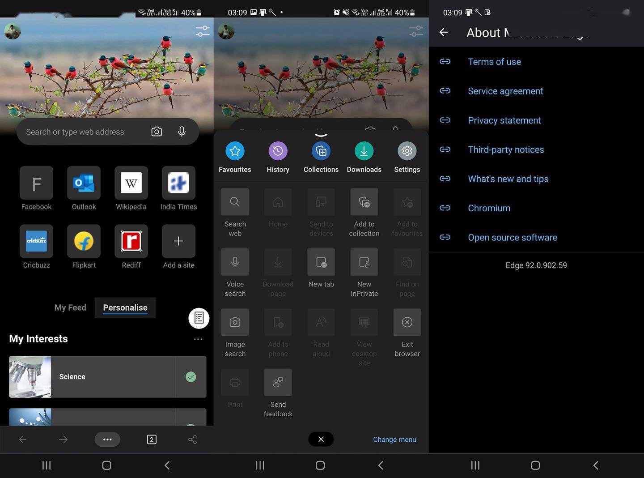644x478 pixels.
Task: Switch to the My Feed tab
Action: [x=70, y=307]
